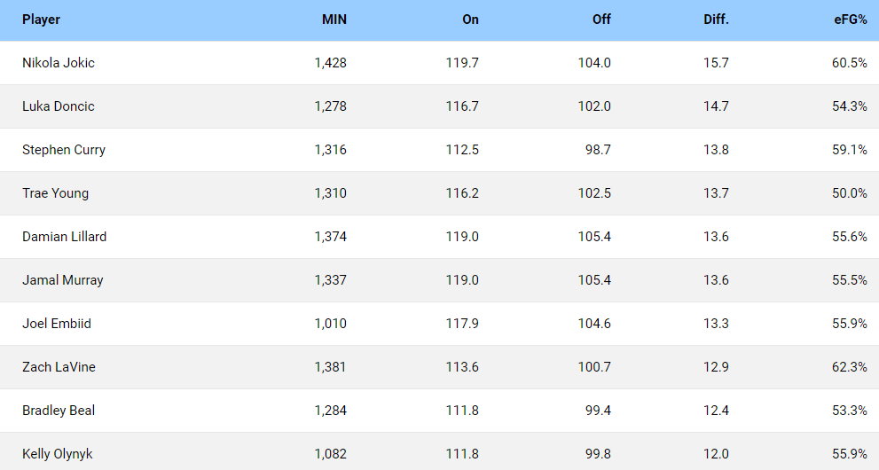This screenshot has width=879, height=470.
Task: Click the On column header
Action: pos(470,20)
